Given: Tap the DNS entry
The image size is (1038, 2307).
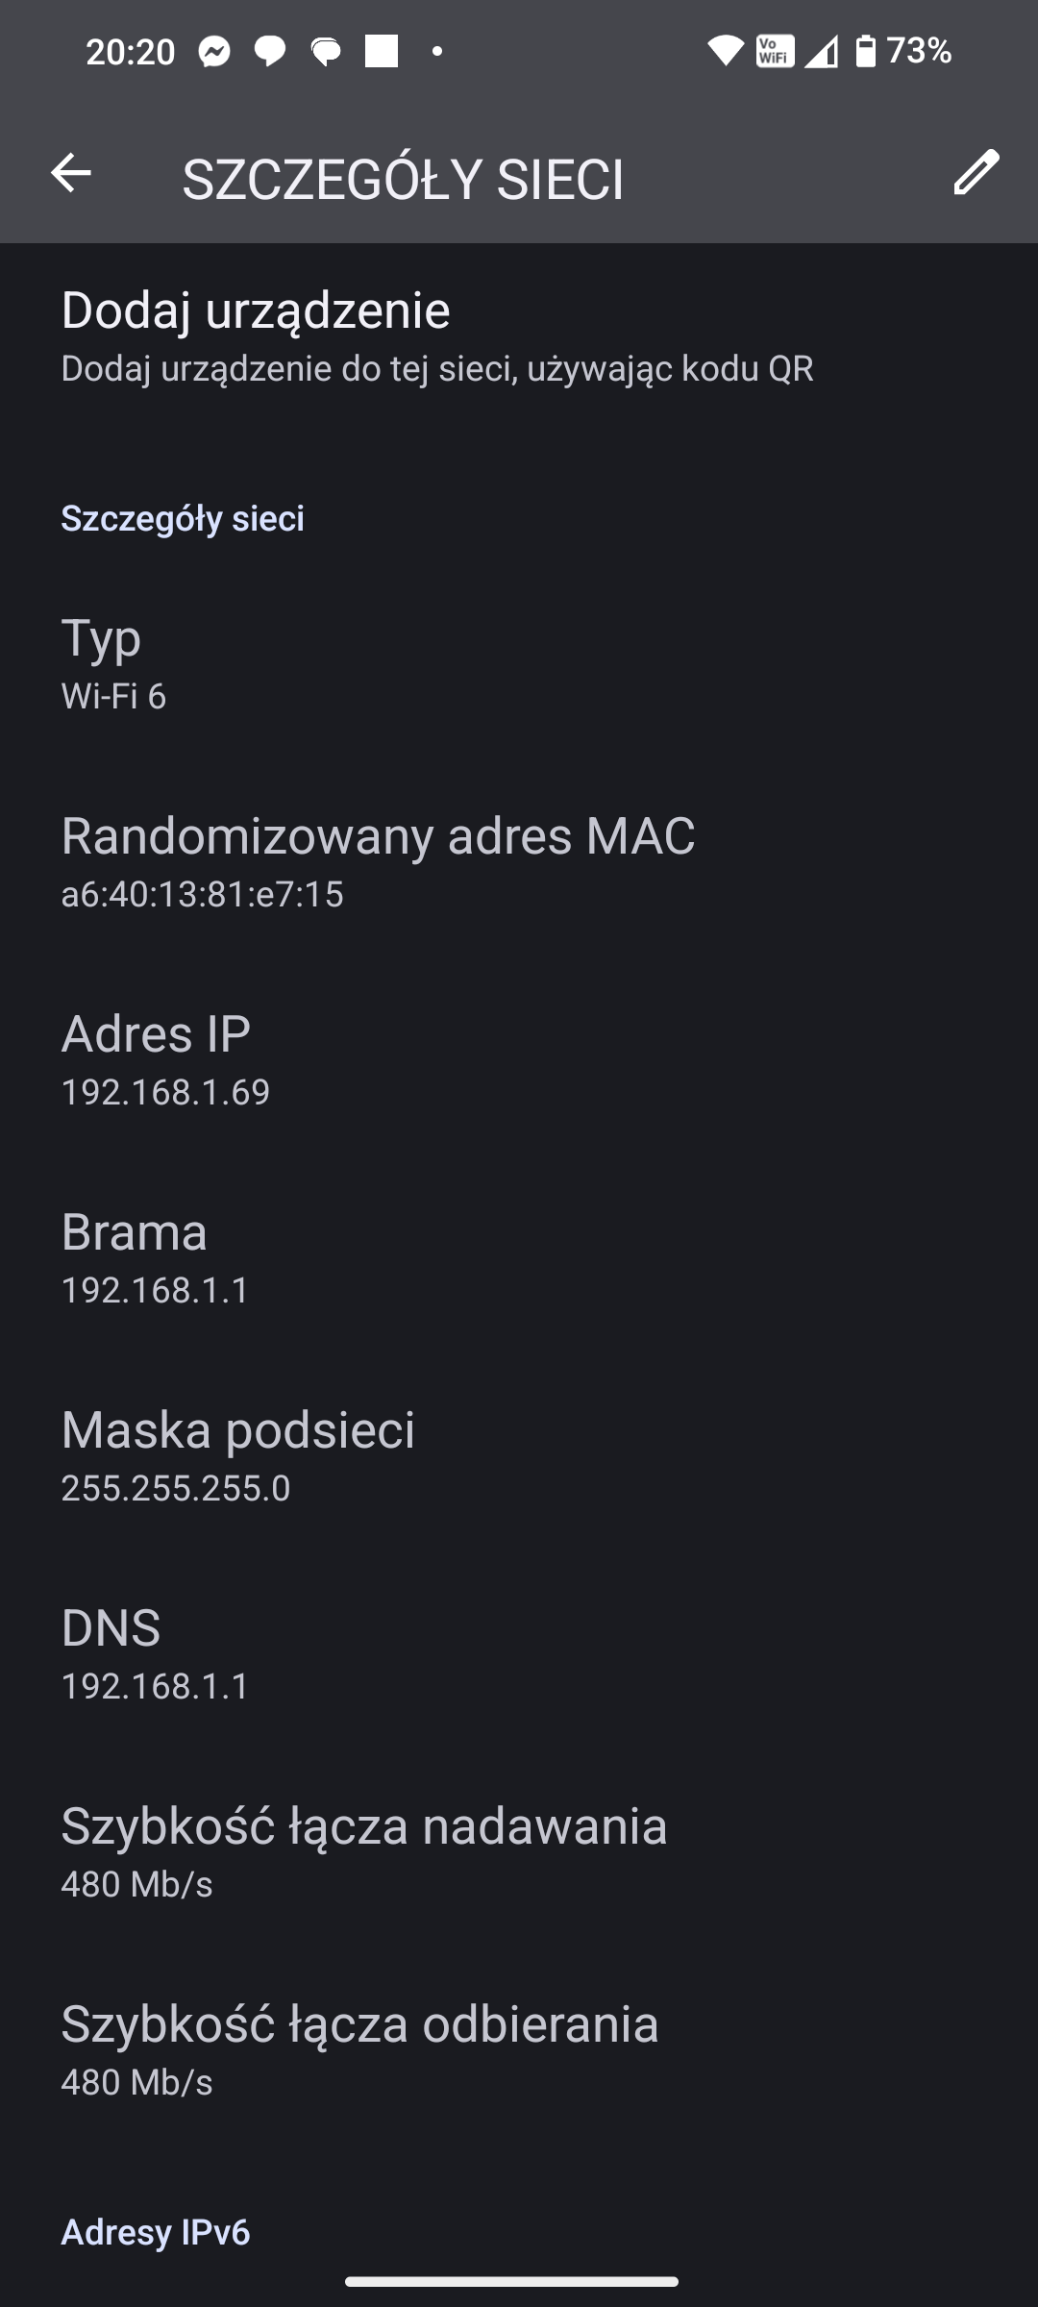Looking at the screenshot, I should [x=155, y=1653].
